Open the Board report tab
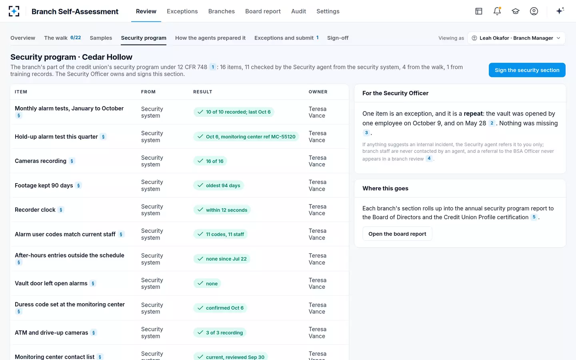Screen dimensions: 576x360 coord(263,11)
